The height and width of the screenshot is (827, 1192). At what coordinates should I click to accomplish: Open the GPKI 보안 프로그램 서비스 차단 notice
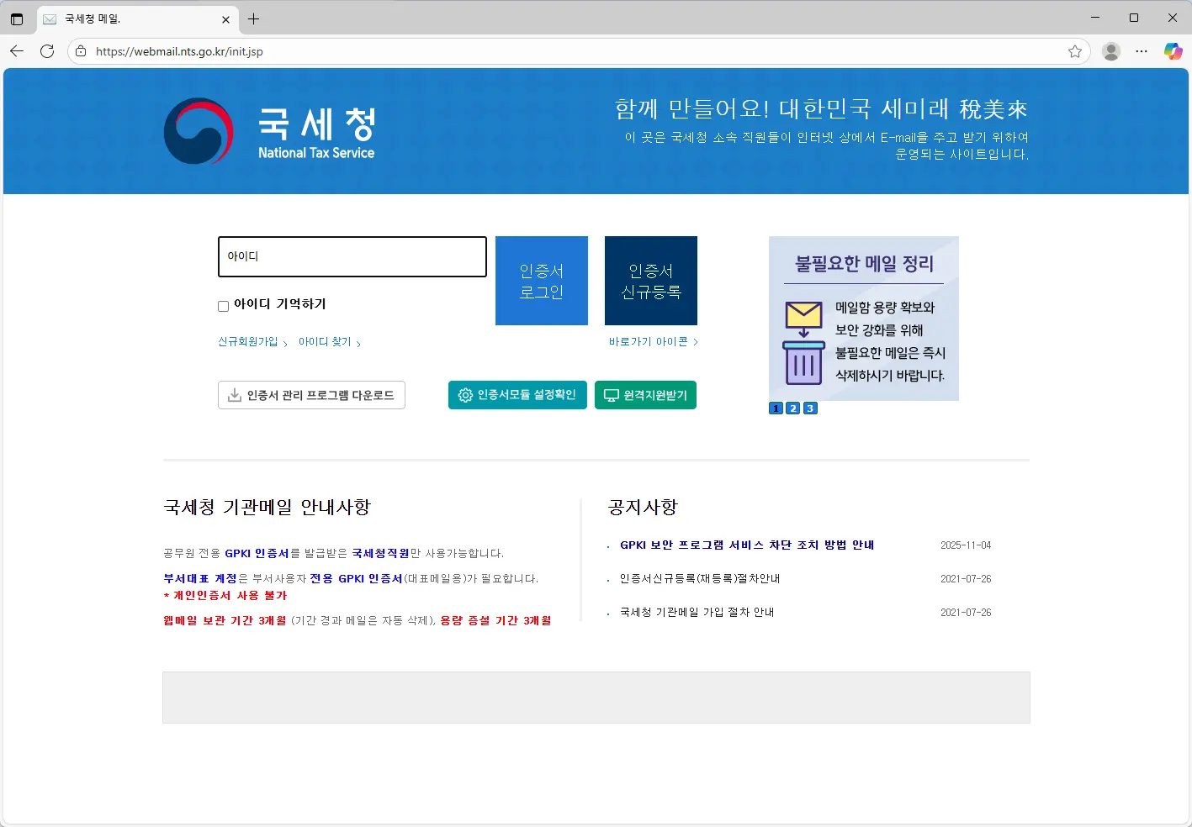[746, 545]
